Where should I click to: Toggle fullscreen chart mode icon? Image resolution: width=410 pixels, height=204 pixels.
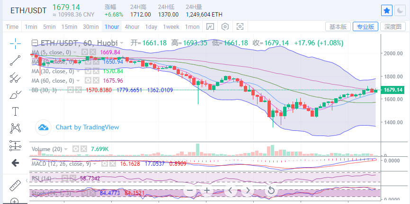point(240,26)
